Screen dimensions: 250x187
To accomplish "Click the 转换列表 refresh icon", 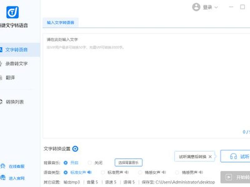I will 1,102.
